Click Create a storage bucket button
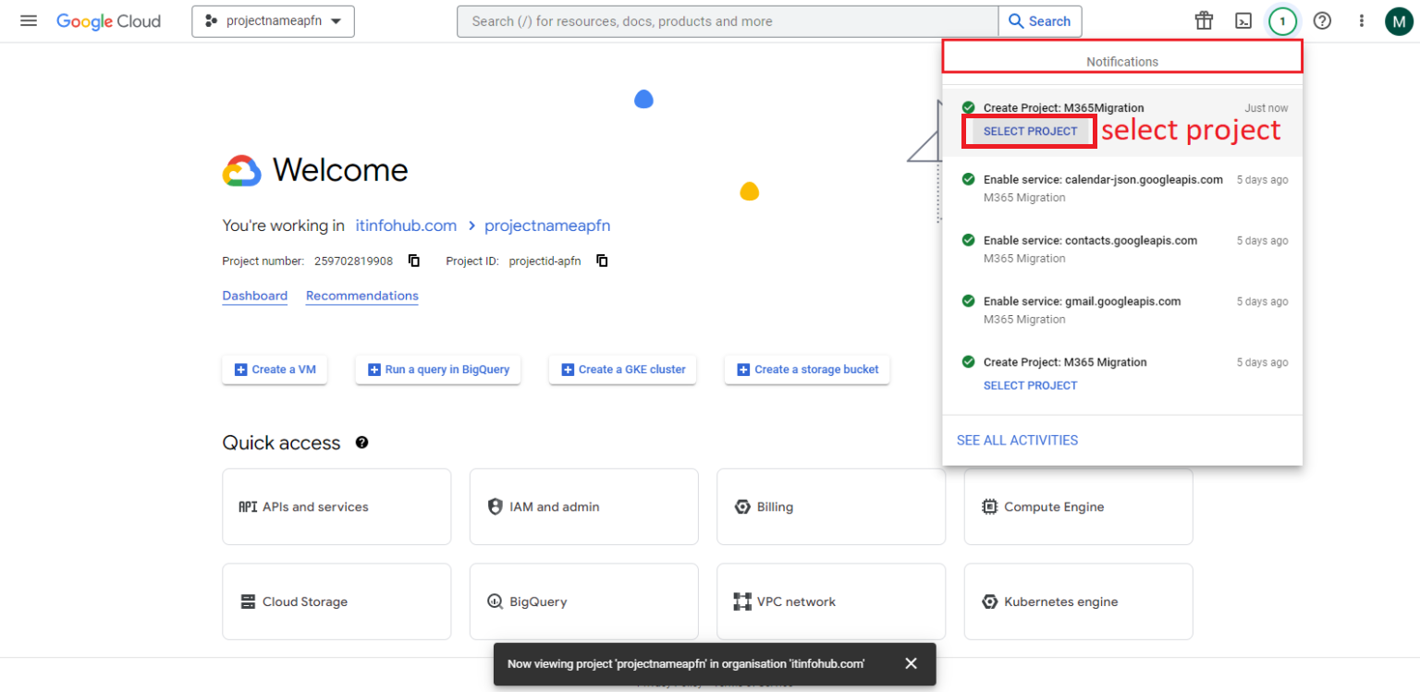Image resolution: width=1420 pixels, height=692 pixels. pos(807,370)
